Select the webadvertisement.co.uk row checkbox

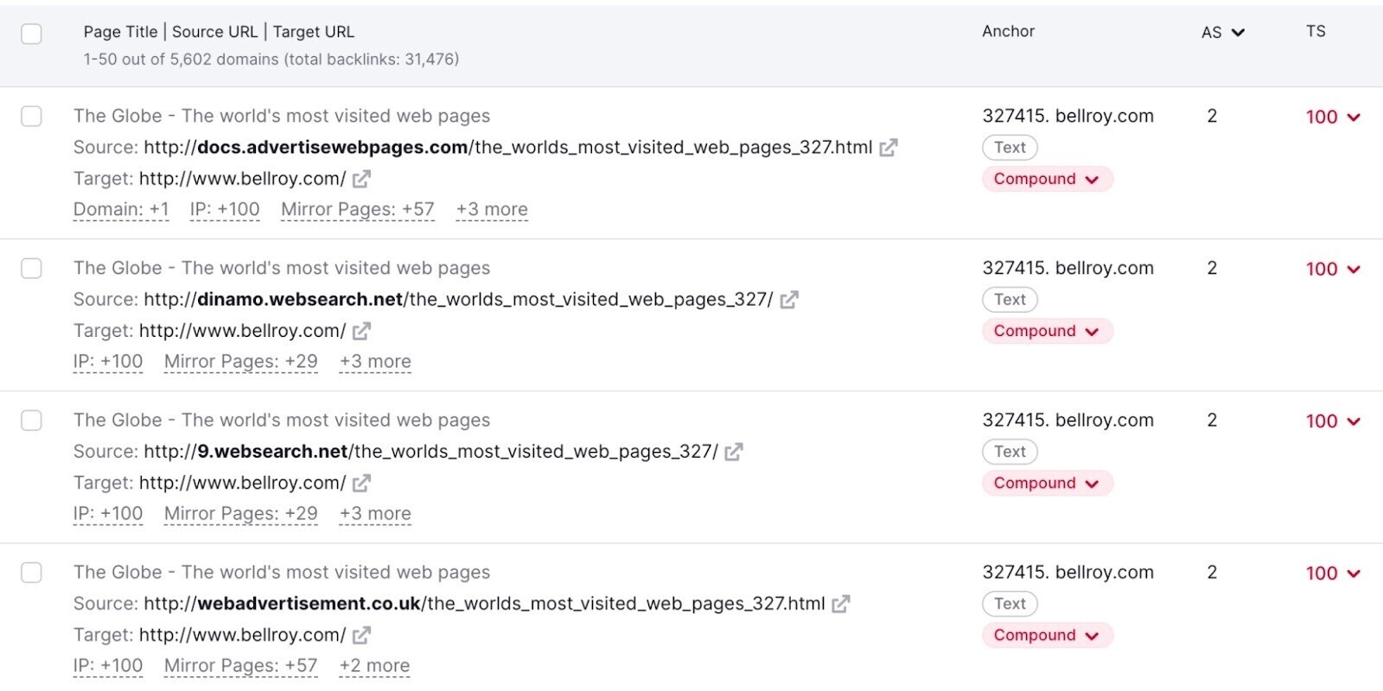click(31, 573)
